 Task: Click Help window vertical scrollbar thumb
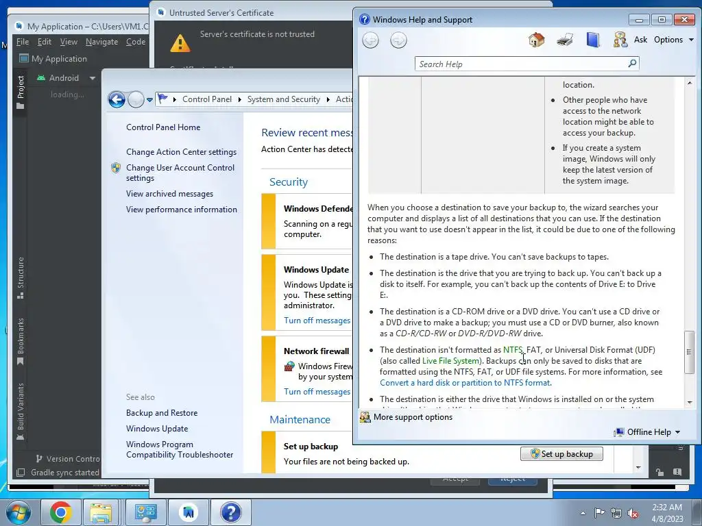click(x=690, y=353)
